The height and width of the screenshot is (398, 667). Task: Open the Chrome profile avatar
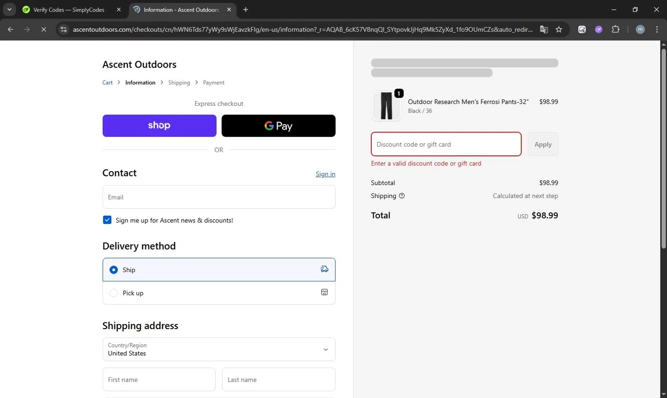coord(640,29)
